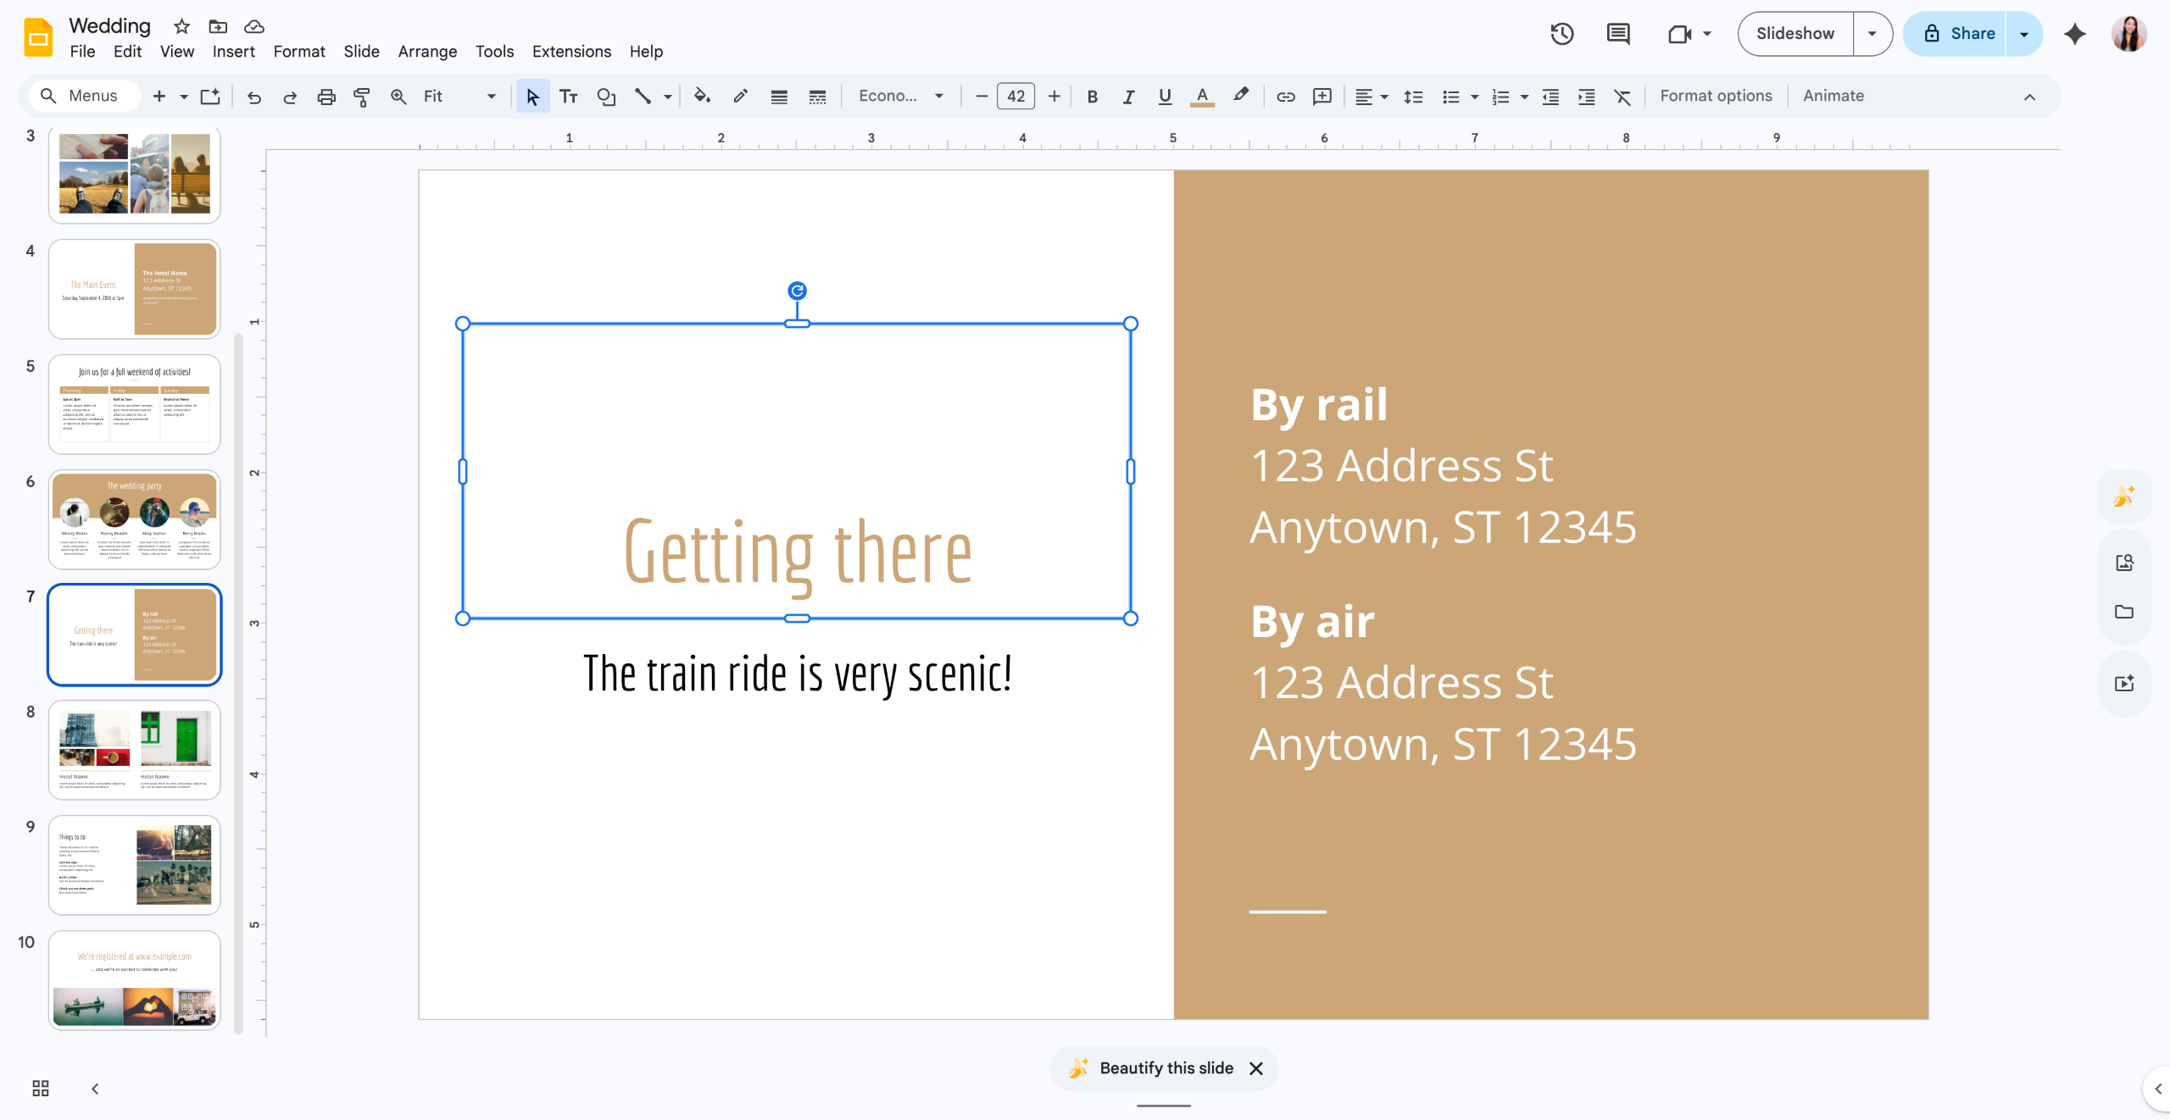Open the Fit zoom dropdown
The image size is (2170, 1120).
tap(459, 97)
